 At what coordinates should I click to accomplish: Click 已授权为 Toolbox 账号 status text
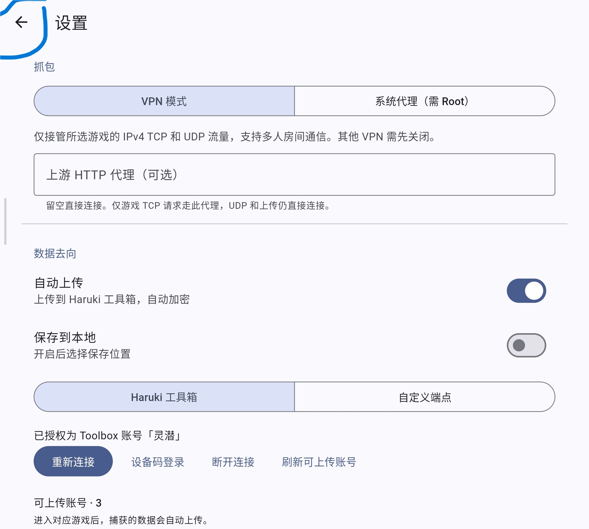[108, 436]
